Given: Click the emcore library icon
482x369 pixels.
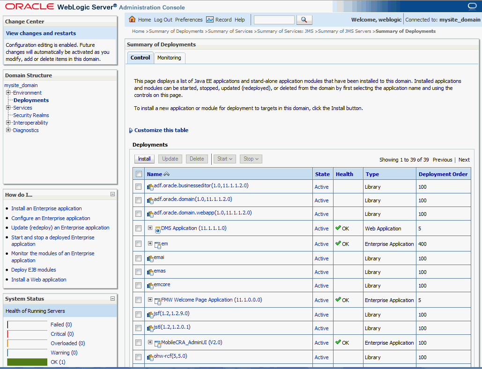Looking at the screenshot, I should 150,286.
